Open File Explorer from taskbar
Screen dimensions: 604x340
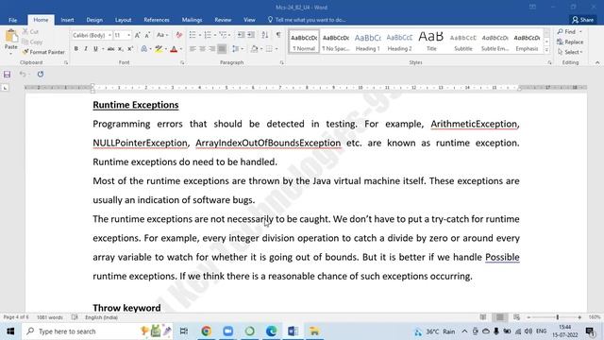point(314,331)
